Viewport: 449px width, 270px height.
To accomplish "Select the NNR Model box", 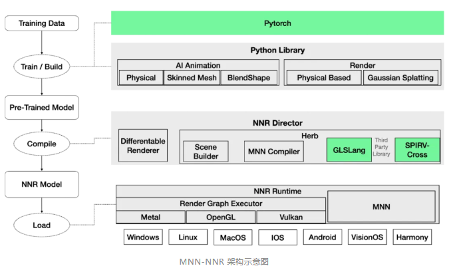I will (41, 183).
